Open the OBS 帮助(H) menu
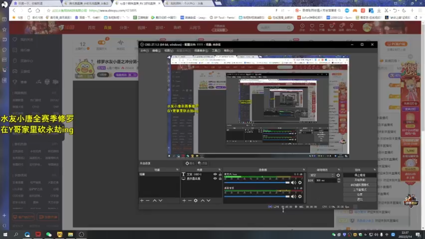425x239 pixels. pos(228,50)
